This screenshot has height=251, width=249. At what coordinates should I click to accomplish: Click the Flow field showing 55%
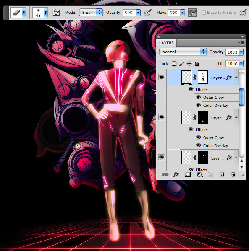pyautogui.click(x=174, y=13)
